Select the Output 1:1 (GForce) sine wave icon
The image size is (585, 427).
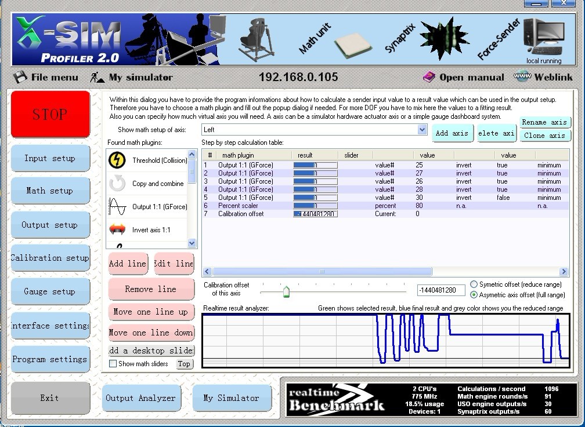[117, 206]
